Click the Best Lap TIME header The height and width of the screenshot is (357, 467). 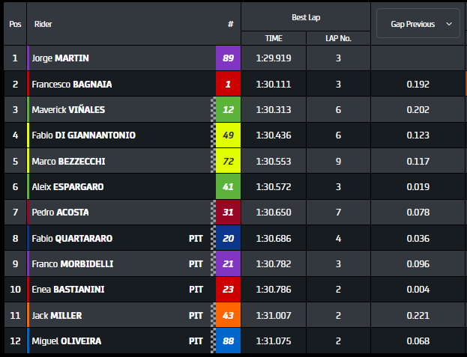click(274, 38)
